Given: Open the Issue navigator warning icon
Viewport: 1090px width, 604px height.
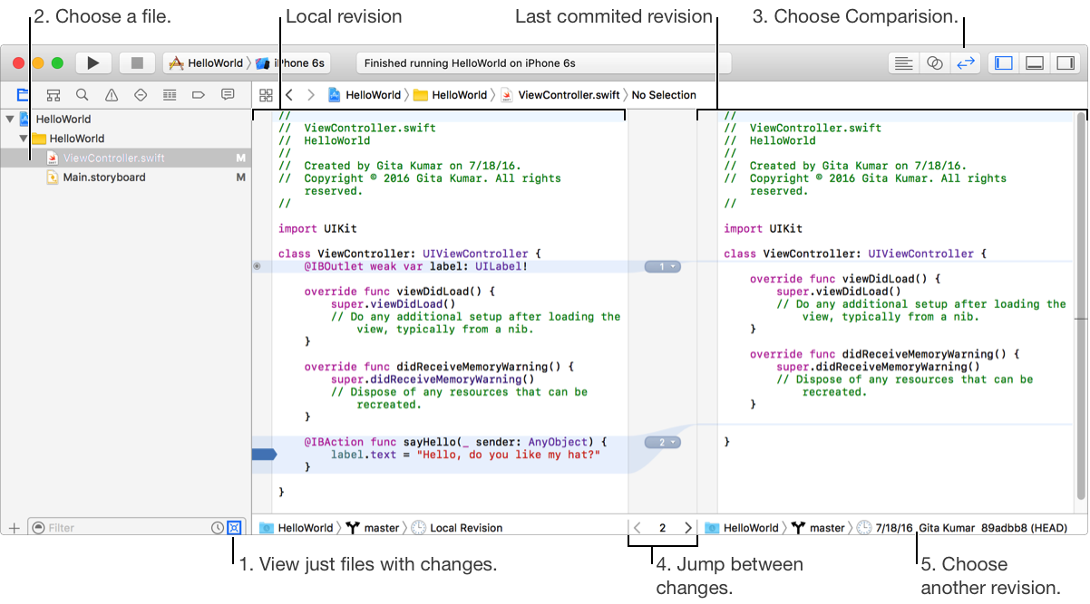Looking at the screenshot, I should coord(112,95).
